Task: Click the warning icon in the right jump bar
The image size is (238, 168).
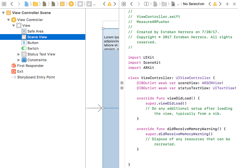Action: pyautogui.click(x=215, y=4)
